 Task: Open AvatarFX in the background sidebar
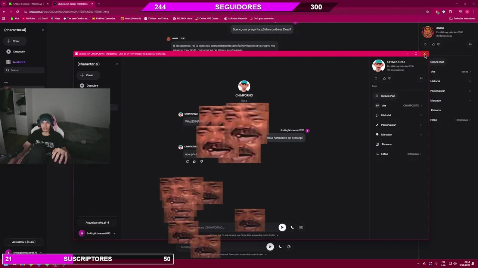pos(16,62)
